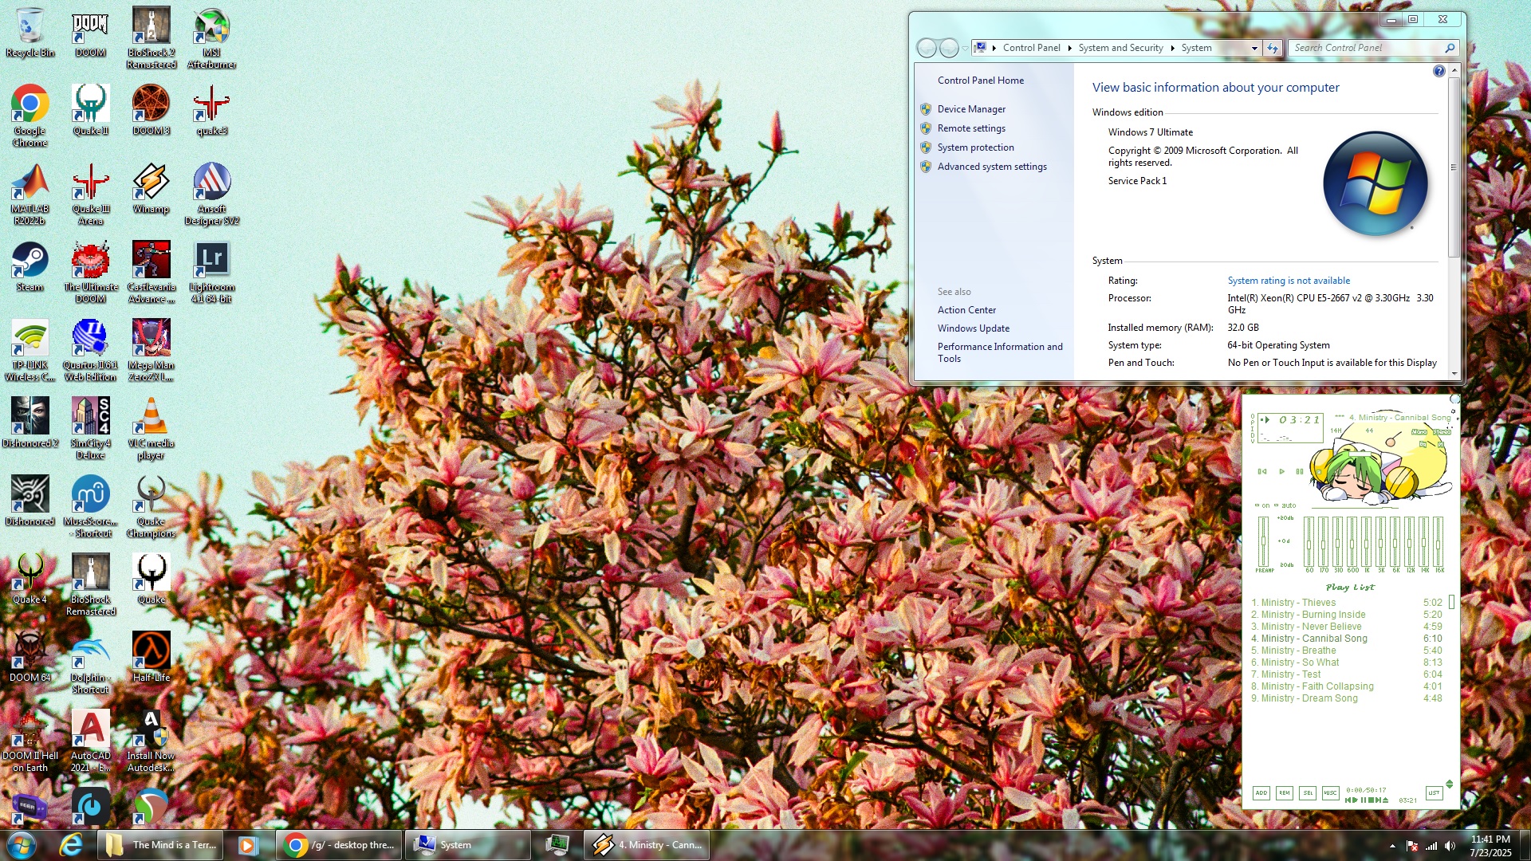This screenshot has width=1531, height=861.
Task: Show hidden system tray icons arrow
Action: [1392, 846]
